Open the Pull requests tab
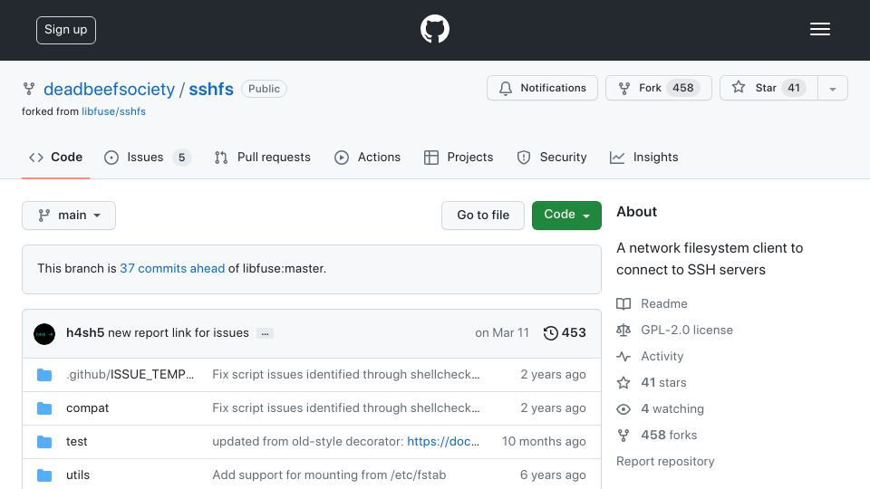The image size is (870, 489). 263,158
